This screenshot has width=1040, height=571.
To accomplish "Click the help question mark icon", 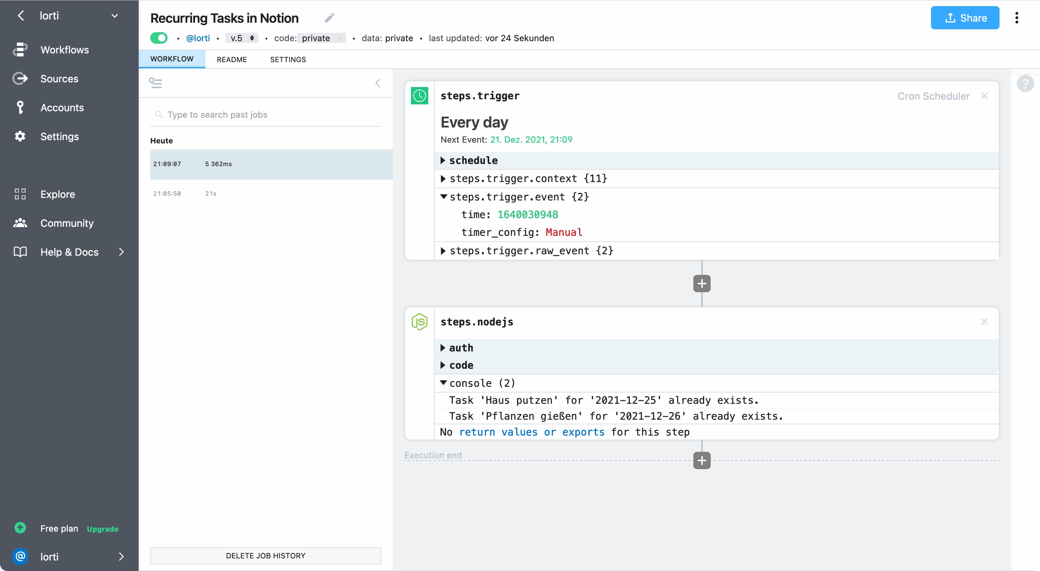I will coord(1025,83).
